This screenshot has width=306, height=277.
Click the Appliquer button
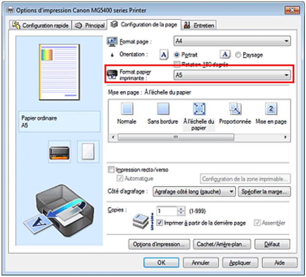coord(240,263)
